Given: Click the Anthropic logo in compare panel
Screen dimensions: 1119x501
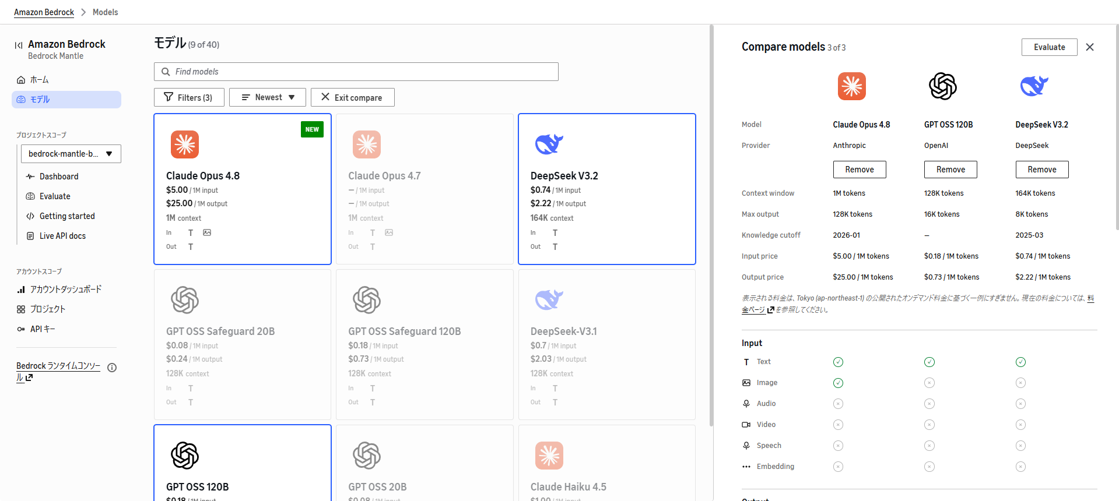Looking at the screenshot, I should (x=852, y=86).
